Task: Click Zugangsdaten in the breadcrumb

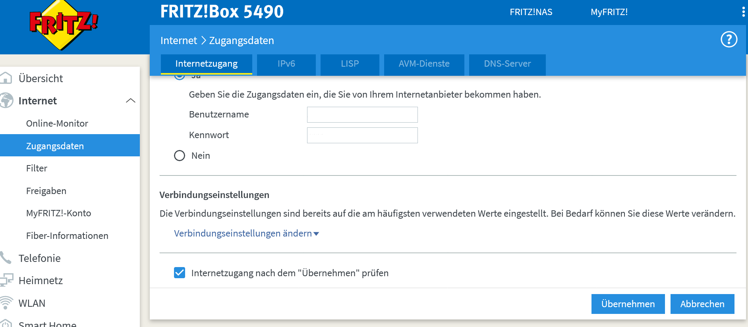Action: click(242, 40)
